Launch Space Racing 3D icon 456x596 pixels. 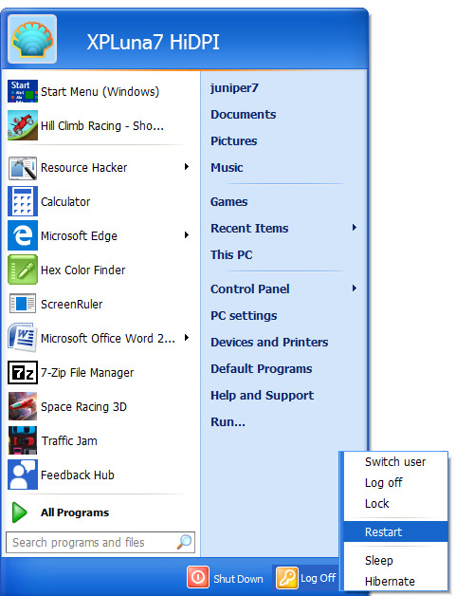point(23,406)
